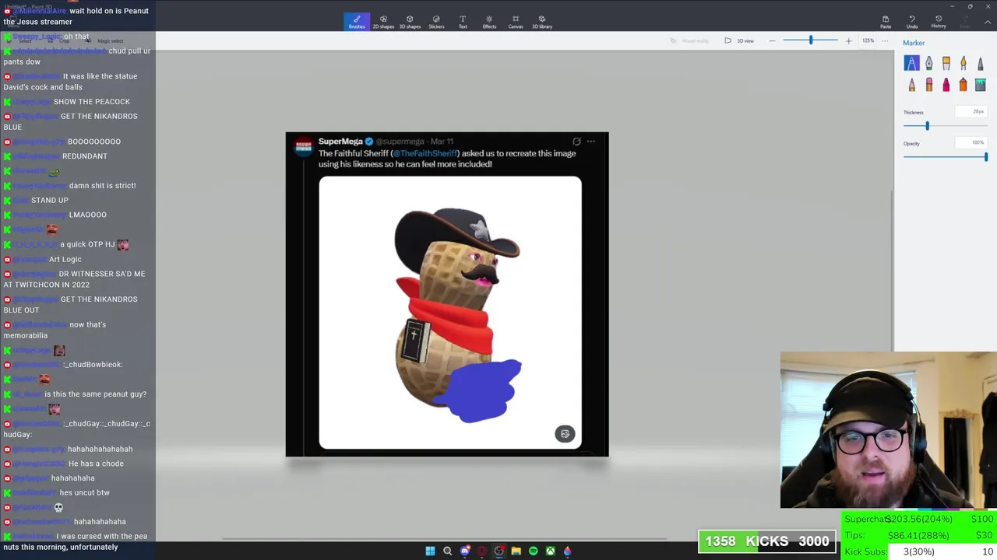Select the Spray can brush
This screenshot has width=997, height=560.
pyautogui.click(x=964, y=85)
